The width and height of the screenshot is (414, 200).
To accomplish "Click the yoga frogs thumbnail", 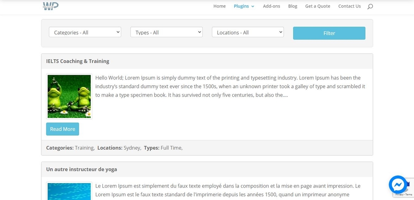I will click(x=69, y=96).
